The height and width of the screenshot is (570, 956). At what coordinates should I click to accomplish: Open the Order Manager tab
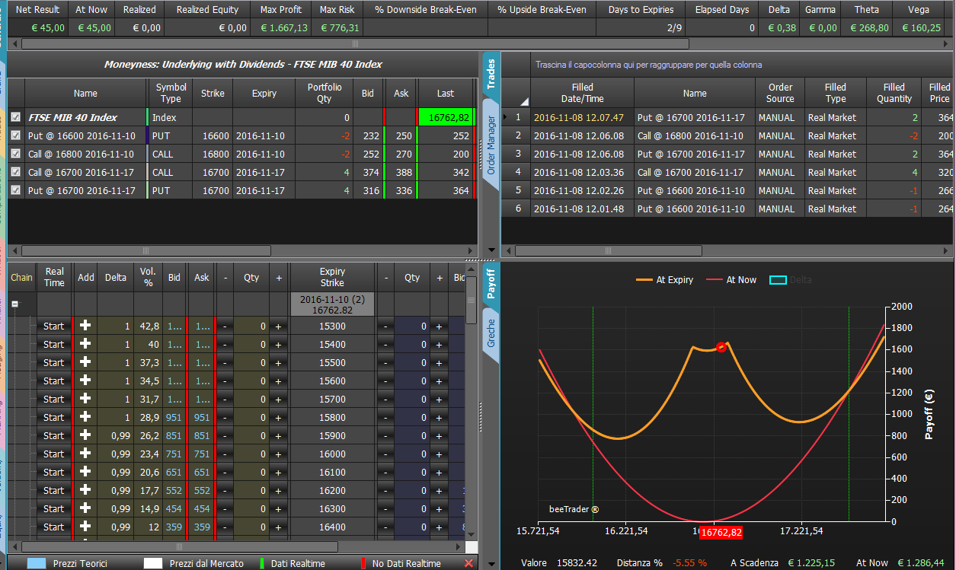point(491,145)
